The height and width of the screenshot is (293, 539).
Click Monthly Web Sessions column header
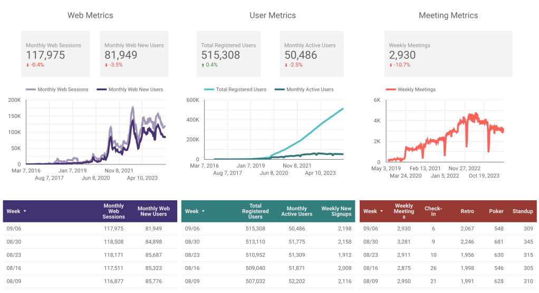click(x=113, y=211)
